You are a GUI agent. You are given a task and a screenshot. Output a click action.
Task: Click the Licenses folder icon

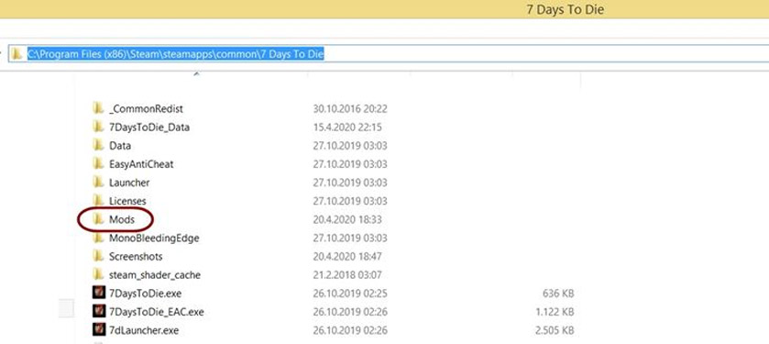99,200
